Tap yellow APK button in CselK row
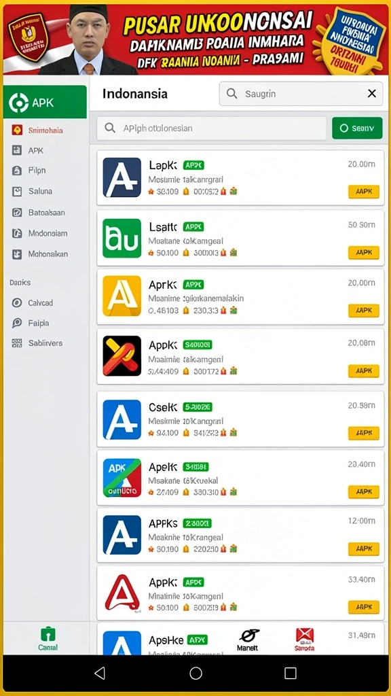 (364, 433)
